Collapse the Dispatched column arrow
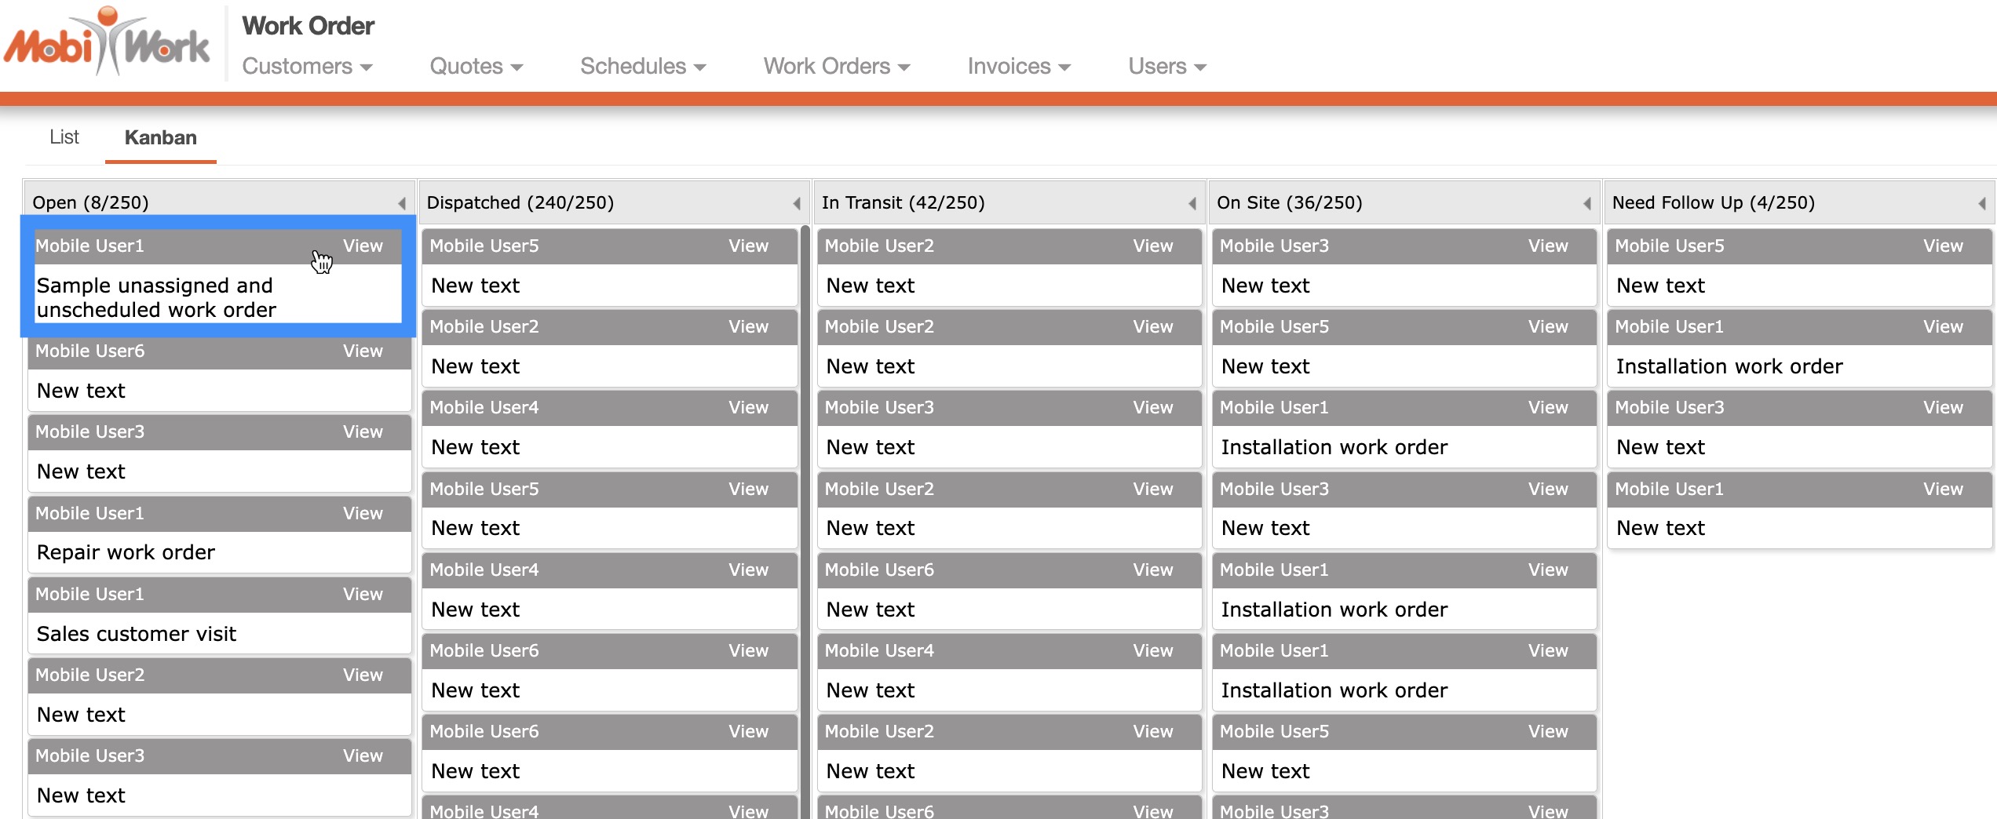1997x819 pixels. point(797,203)
